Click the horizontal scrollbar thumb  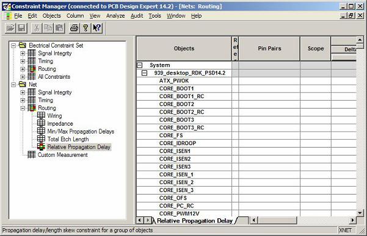277,220
